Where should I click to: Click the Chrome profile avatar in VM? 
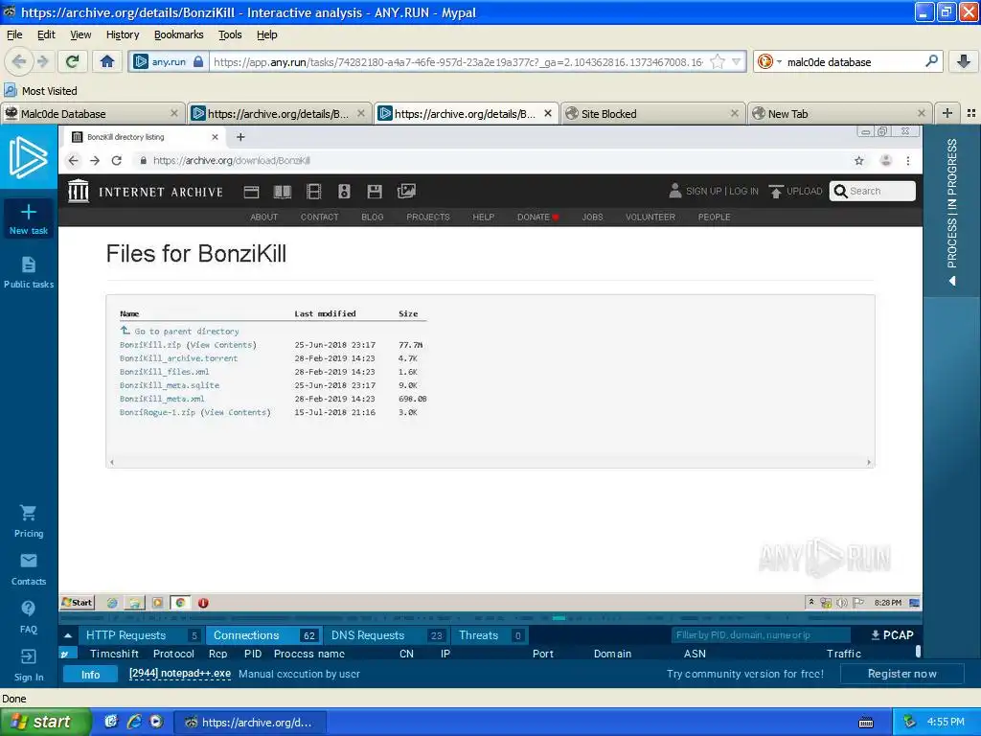coord(885,161)
